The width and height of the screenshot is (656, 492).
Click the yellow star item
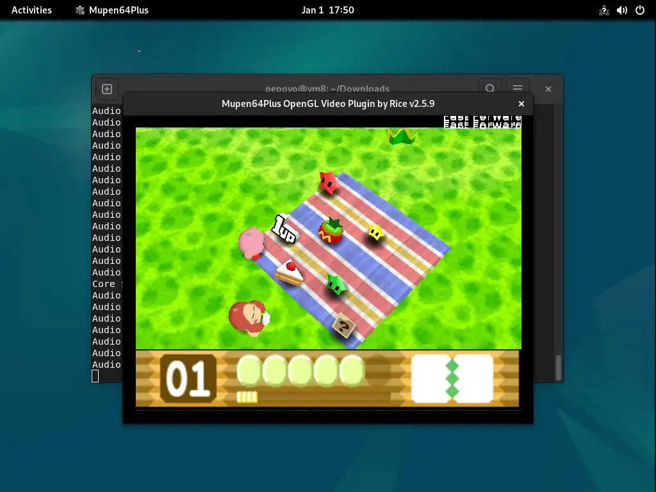(375, 233)
